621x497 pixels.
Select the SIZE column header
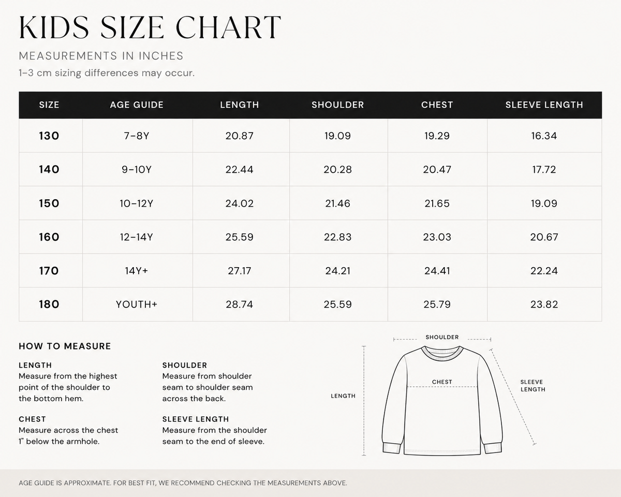coord(49,105)
